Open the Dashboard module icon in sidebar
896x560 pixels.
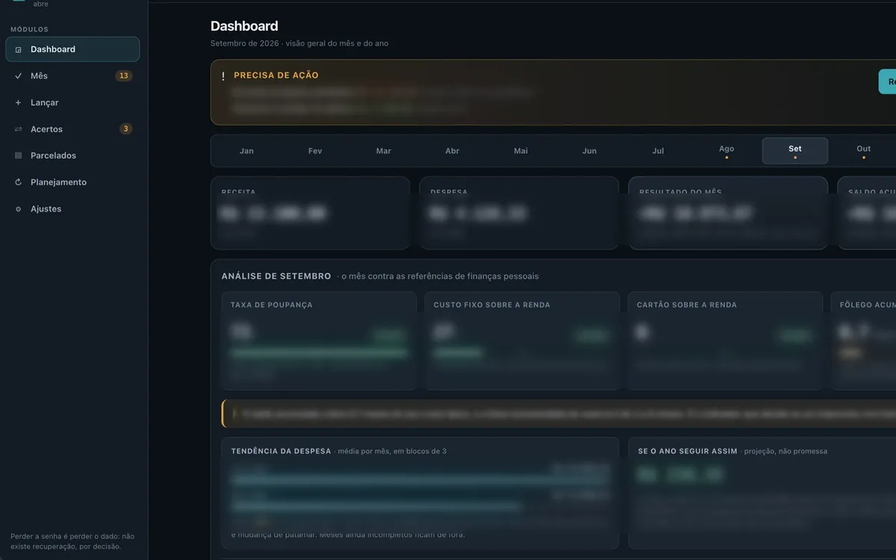click(19, 49)
